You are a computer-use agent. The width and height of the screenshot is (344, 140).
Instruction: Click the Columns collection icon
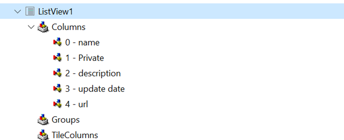(x=43, y=27)
